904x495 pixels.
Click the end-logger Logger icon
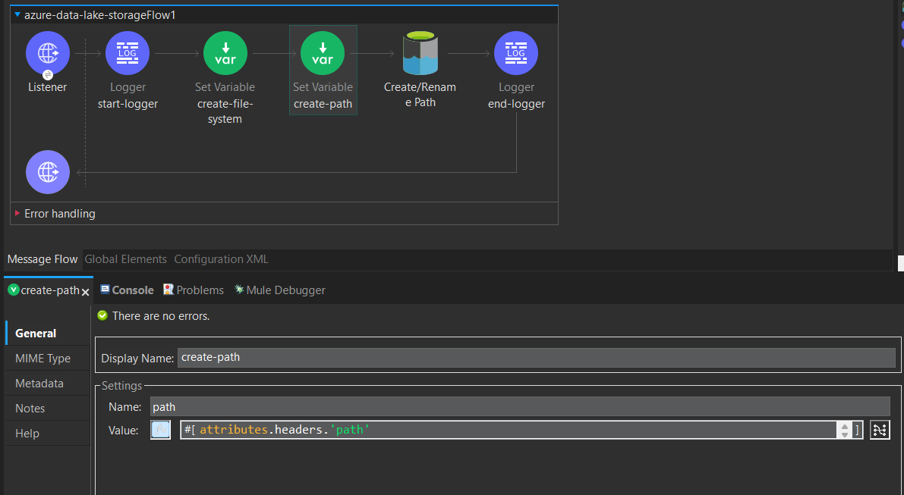tap(515, 53)
